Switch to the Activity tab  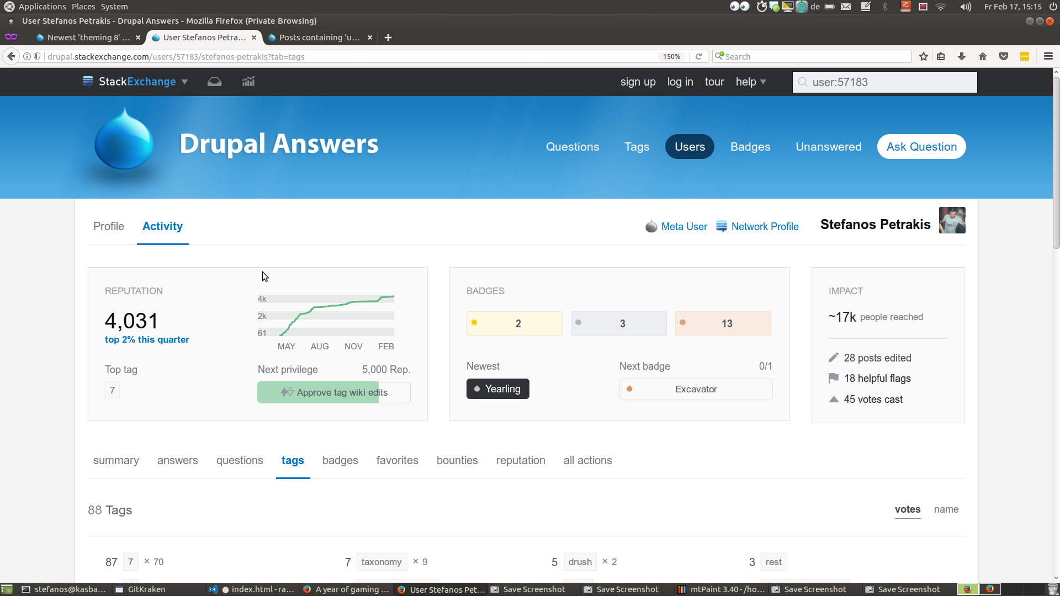click(162, 226)
